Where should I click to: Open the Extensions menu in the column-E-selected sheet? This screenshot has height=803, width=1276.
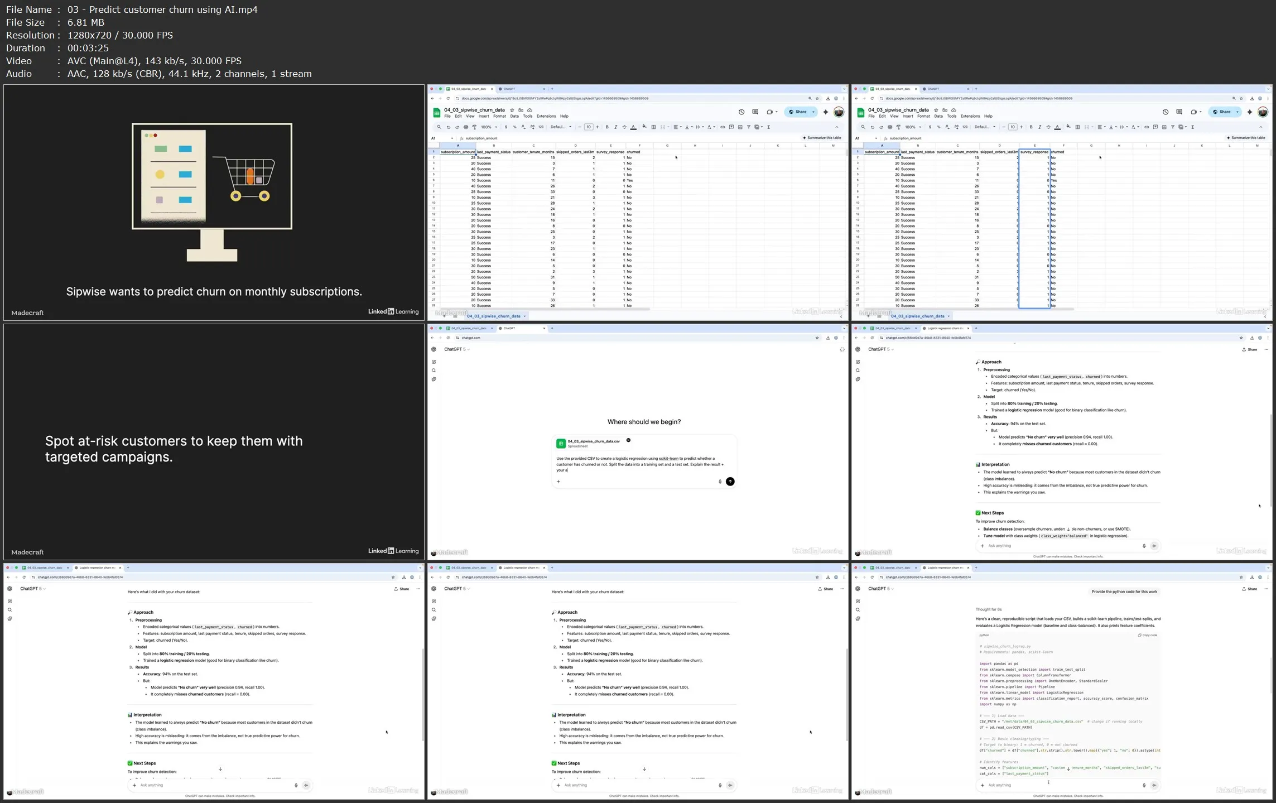click(970, 116)
